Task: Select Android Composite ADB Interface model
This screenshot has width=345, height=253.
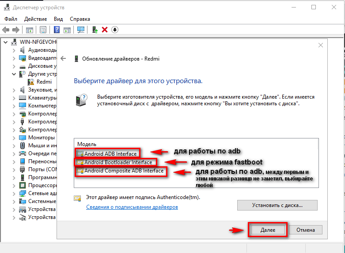Action: coord(124,171)
